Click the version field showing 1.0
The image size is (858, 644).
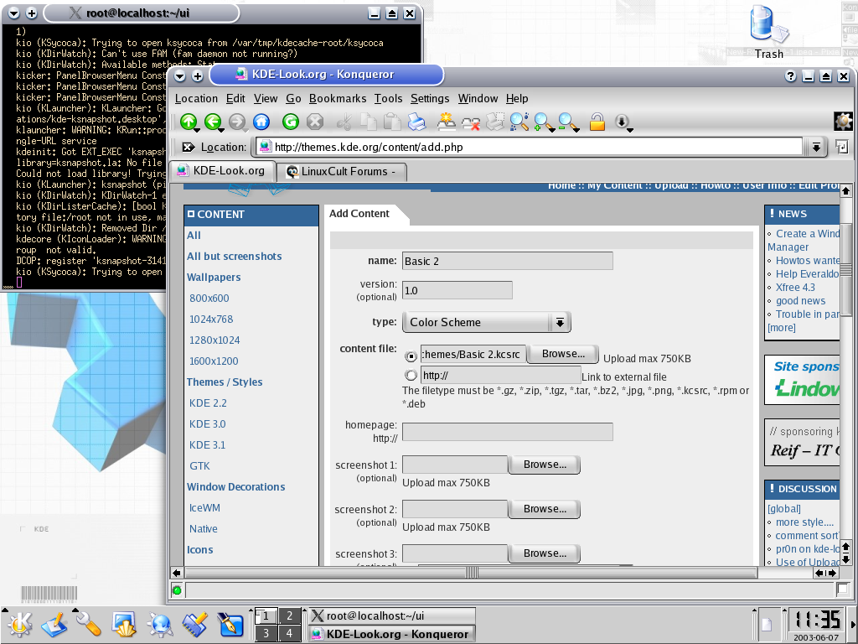pos(457,290)
